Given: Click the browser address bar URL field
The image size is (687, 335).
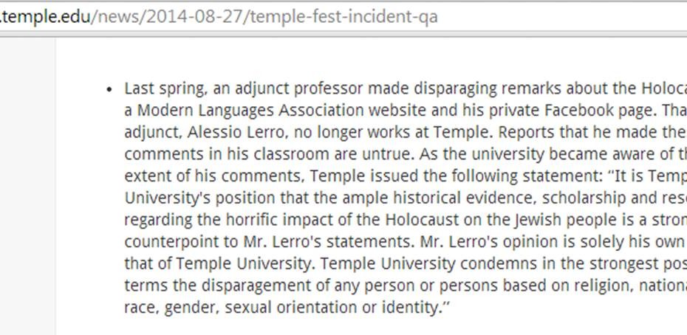Looking at the screenshot, I should tap(343, 18).
